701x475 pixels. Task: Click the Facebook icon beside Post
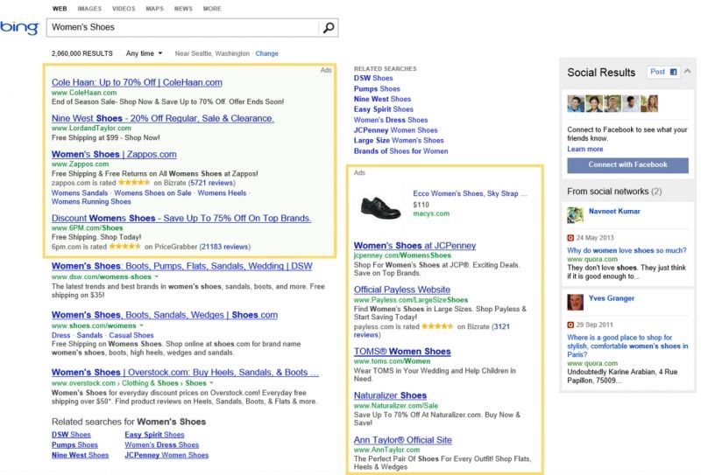tap(673, 72)
